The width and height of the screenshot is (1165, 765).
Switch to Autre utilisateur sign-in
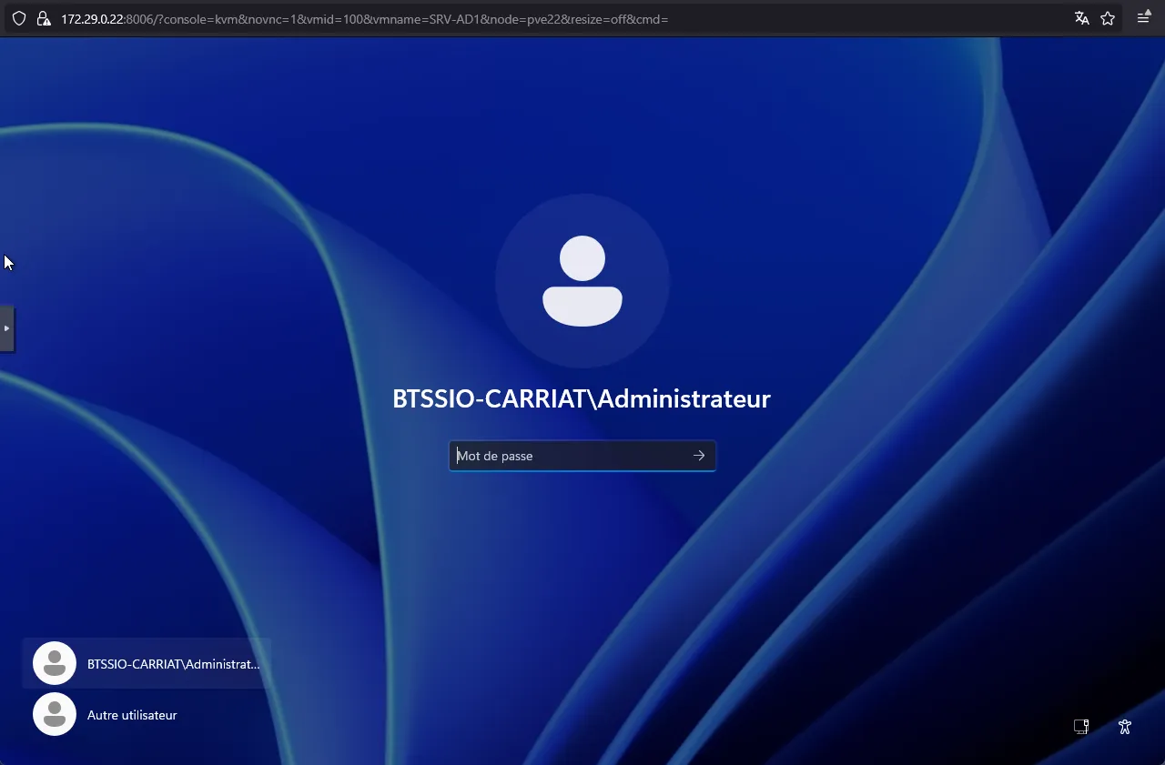[x=132, y=715]
